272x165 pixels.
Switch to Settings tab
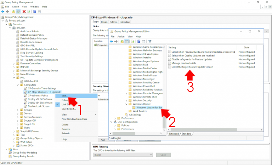click(x=113, y=22)
